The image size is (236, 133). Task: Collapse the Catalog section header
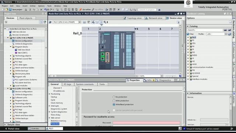(188, 26)
